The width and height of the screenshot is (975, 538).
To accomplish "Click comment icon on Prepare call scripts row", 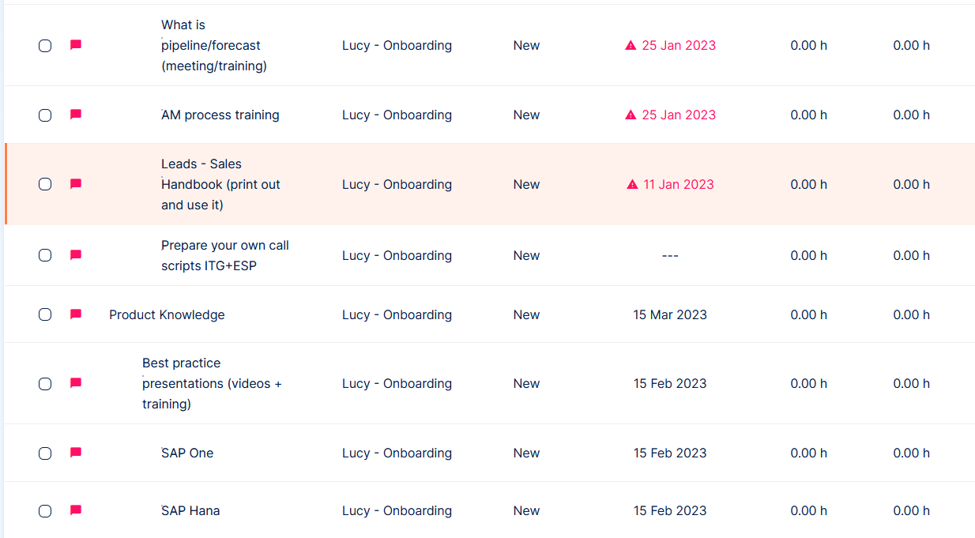I will point(76,255).
